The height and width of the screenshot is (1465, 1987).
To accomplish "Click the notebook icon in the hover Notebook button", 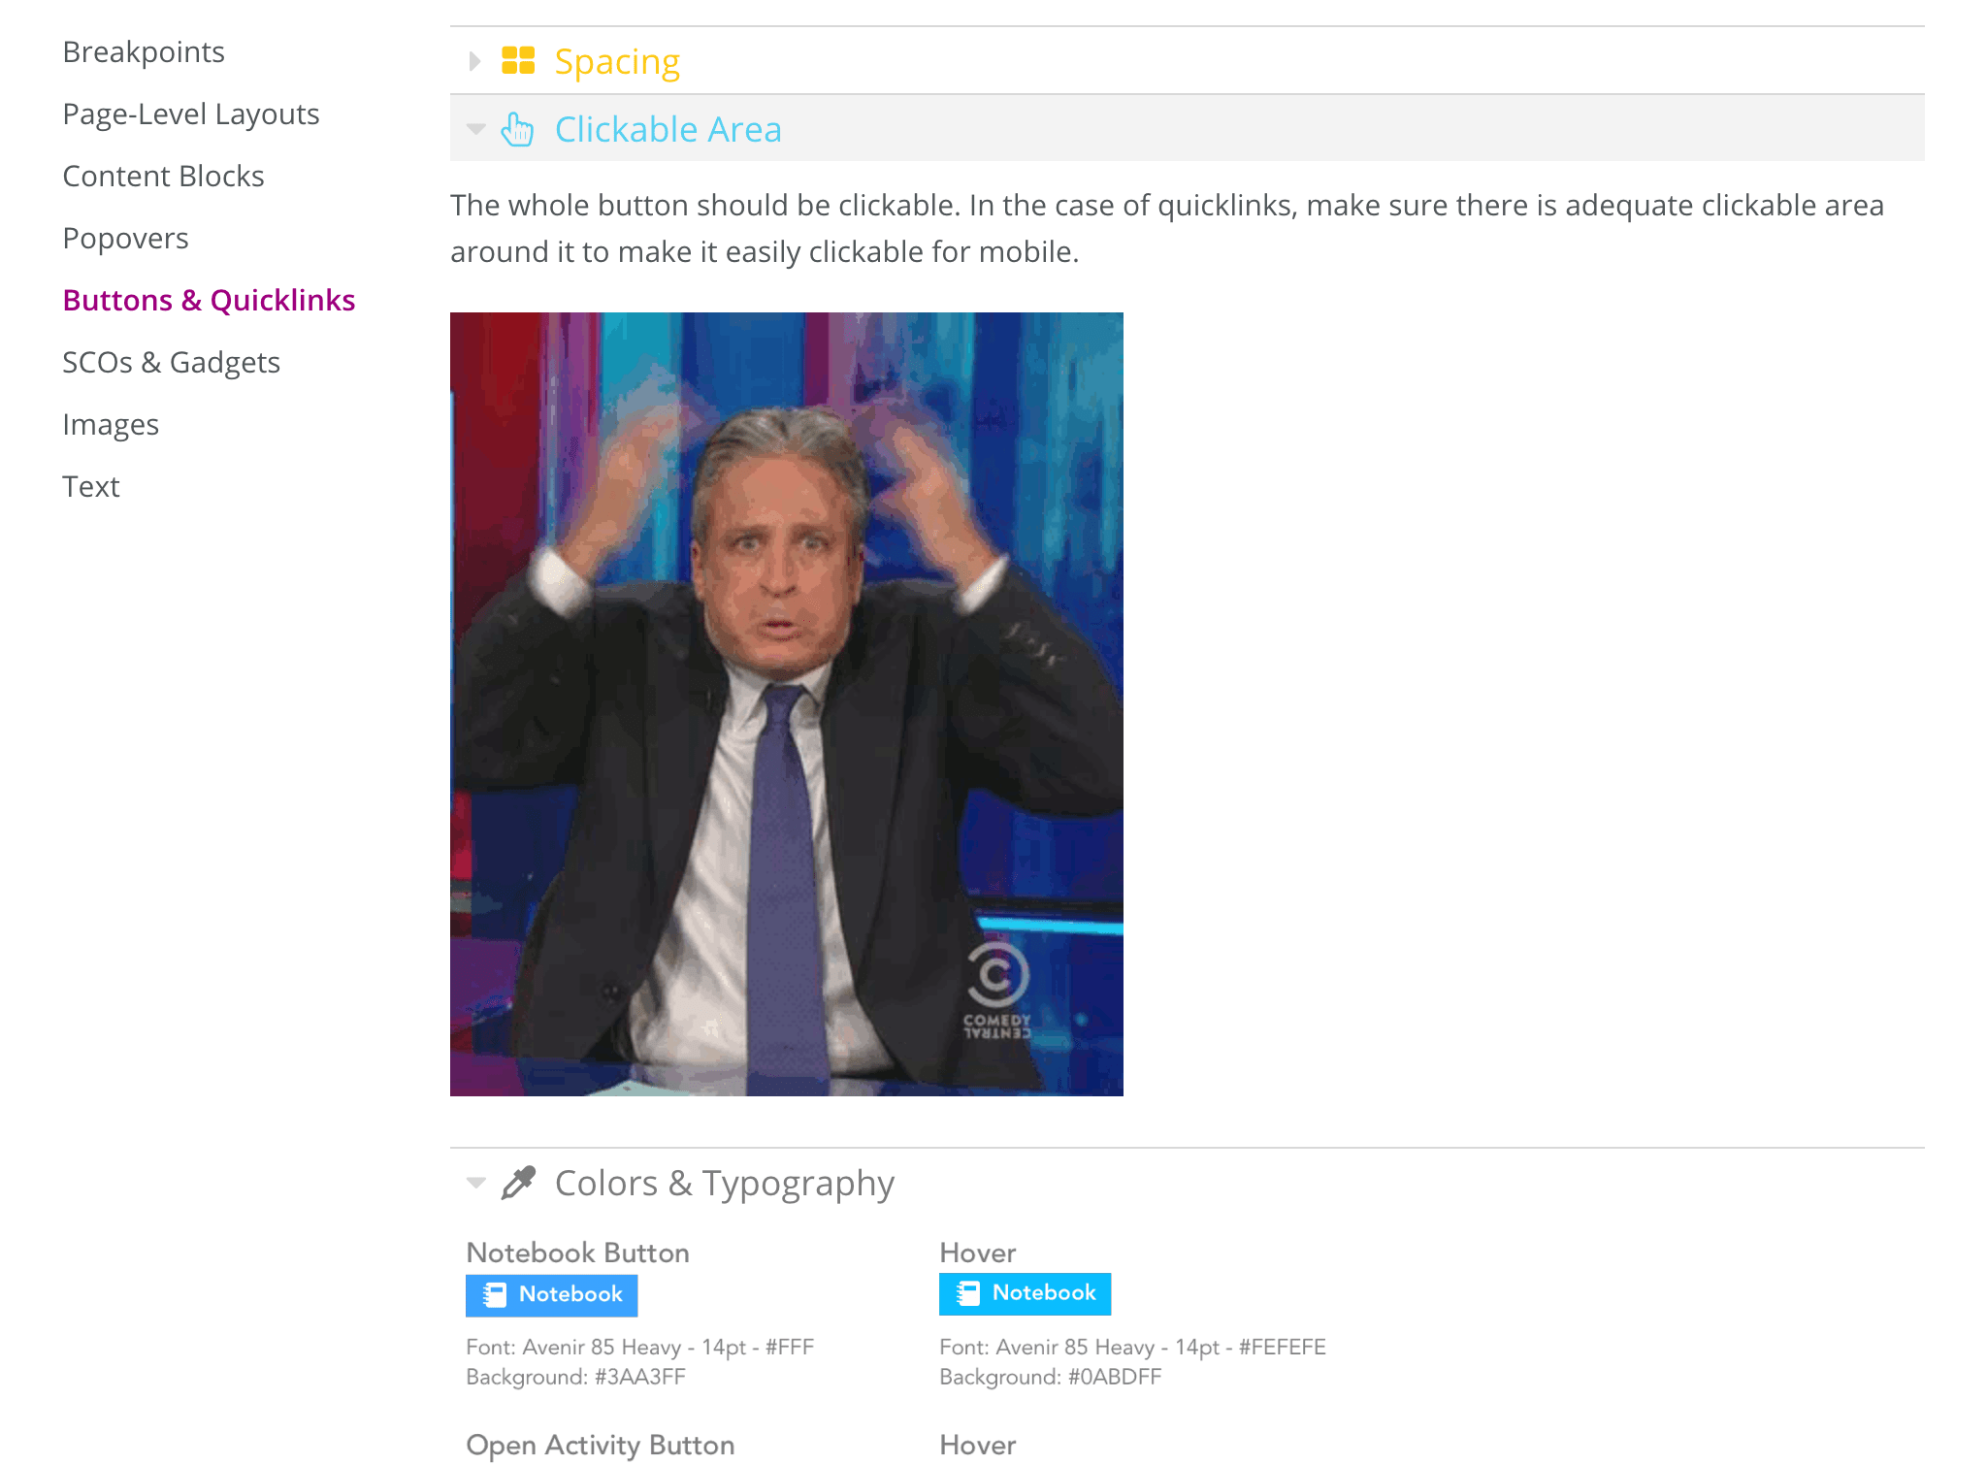I will pyautogui.click(x=968, y=1293).
